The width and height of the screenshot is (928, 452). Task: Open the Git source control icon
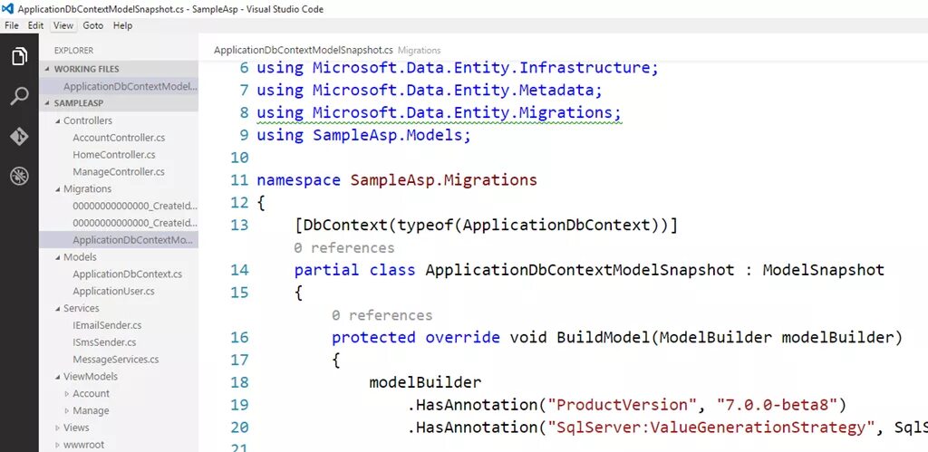[x=19, y=136]
